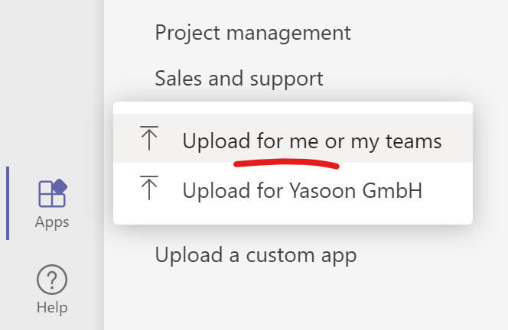Click the purple active indicator beside Apps
508x330 pixels.
(x=8, y=203)
